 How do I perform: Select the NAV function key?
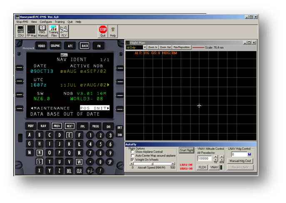(43, 126)
